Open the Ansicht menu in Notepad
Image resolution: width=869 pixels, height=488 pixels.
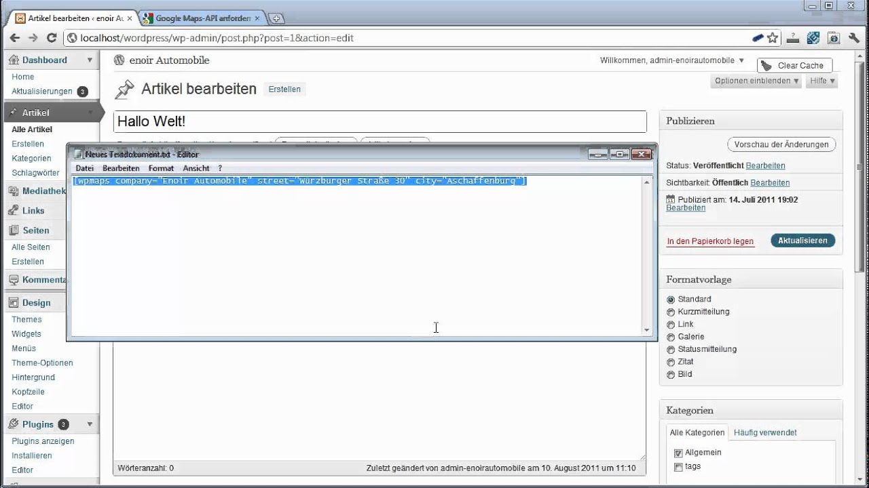pyautogui.click(x=196, y=168)
